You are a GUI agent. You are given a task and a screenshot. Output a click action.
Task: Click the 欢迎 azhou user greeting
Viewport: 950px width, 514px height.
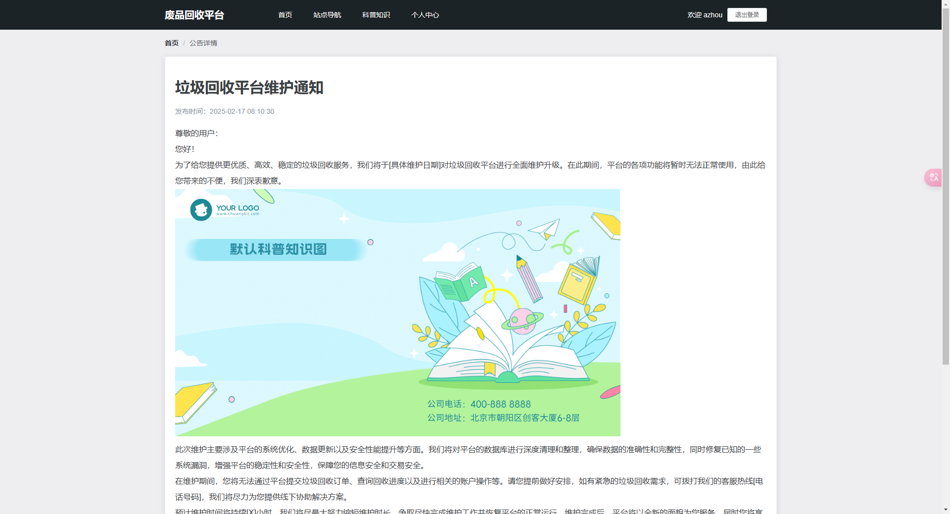[705, 15]
